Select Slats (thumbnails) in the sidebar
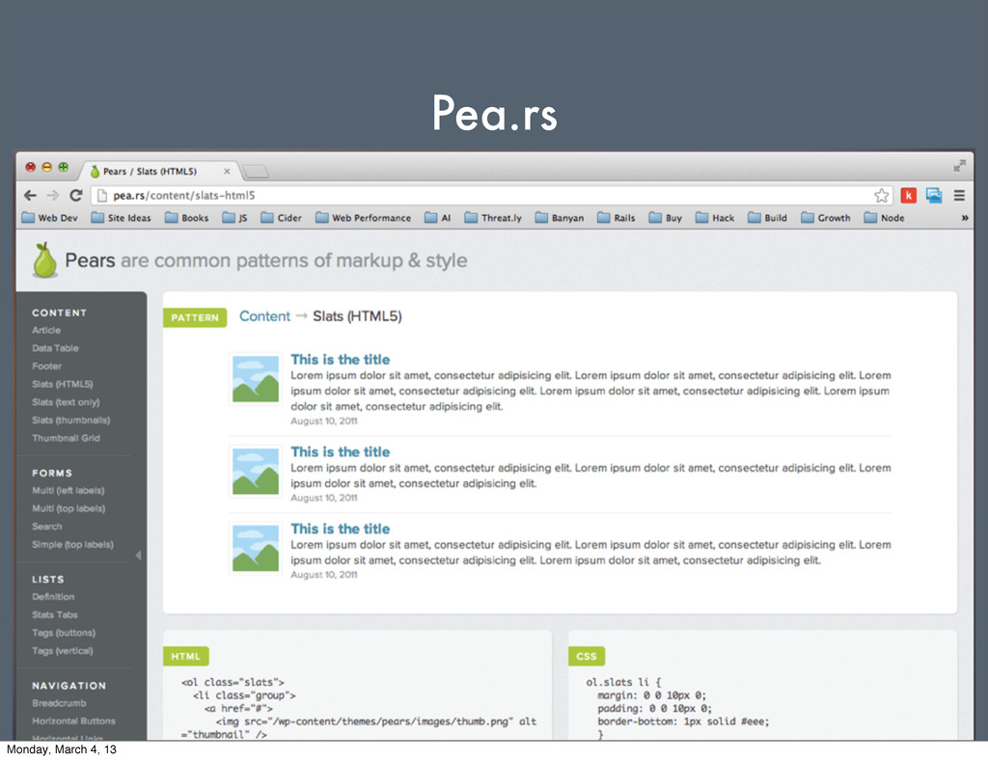This screenshot has width=988, height=760. pyautogui.click(x=71, y=420)
